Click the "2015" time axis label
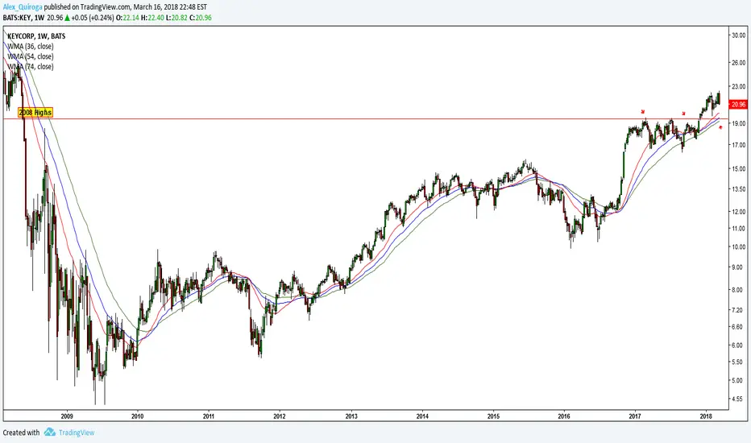The image size is (751, 443). click(493, 416)
